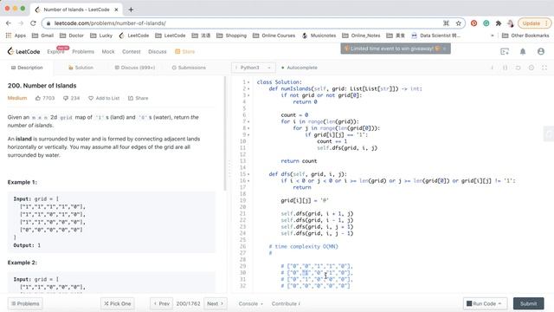Show hidden bookmarks chevron
Screen dimensions: 554x312
pyautogui.click(x=493, y=36)
